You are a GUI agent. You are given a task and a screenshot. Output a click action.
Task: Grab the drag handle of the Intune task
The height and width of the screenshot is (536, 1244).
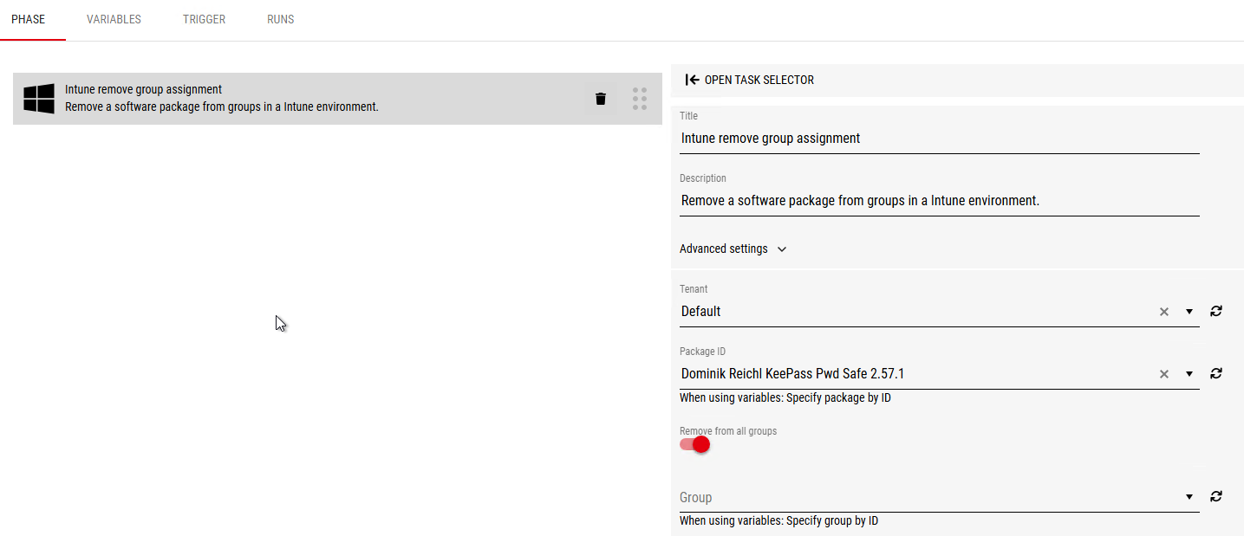pyautogui.click(x=640, y=99)
